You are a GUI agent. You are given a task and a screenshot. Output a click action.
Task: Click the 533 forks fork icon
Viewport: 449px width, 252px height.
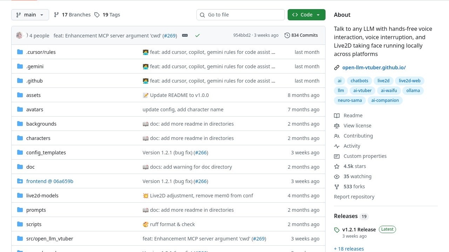(337, 187)
